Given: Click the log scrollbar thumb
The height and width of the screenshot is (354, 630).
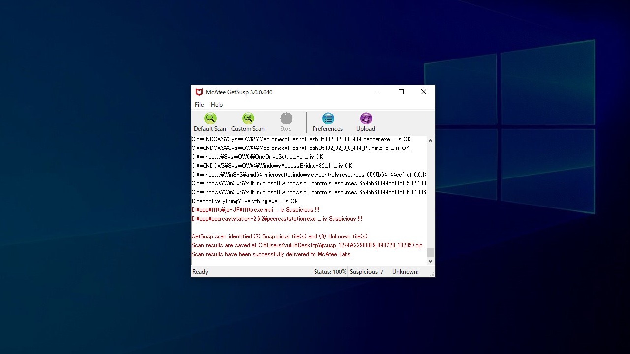Looking at the screenshot, I should [430, 252].
